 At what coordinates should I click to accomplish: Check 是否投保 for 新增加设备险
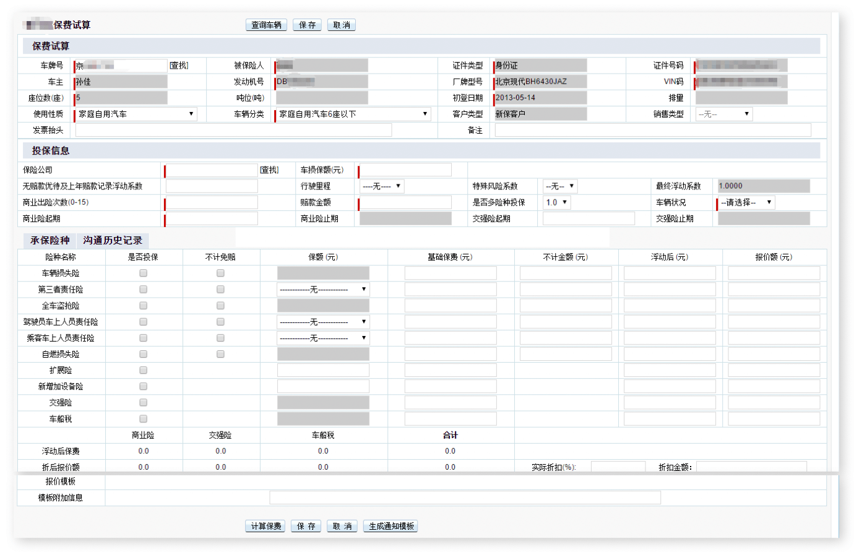(144, 386)
